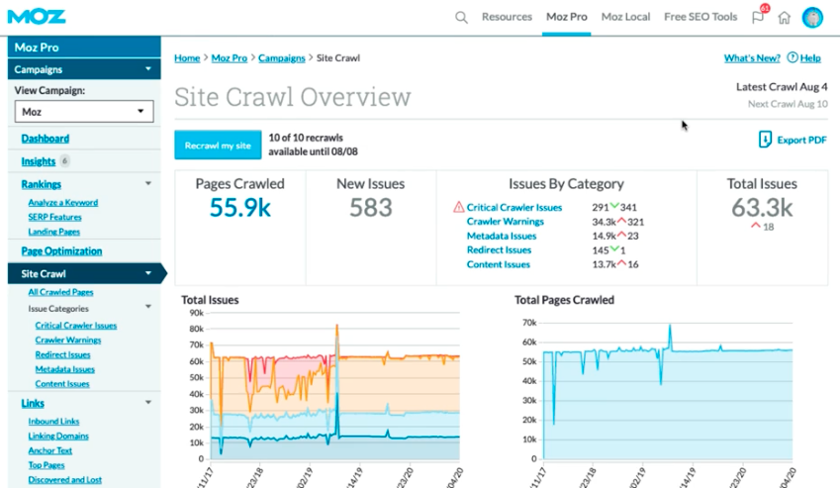Viewport: 840px width, 488px height.
Task: Expand the Rankings section arrow
Action: pyautogui.click(x=148, y=184)
